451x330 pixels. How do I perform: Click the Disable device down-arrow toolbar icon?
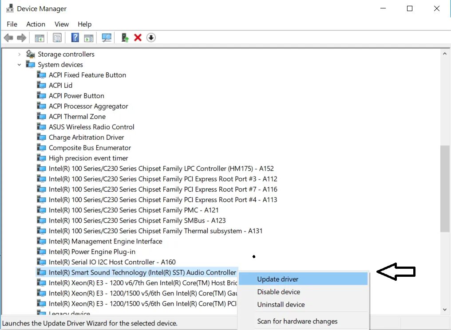tap(151, 37)
